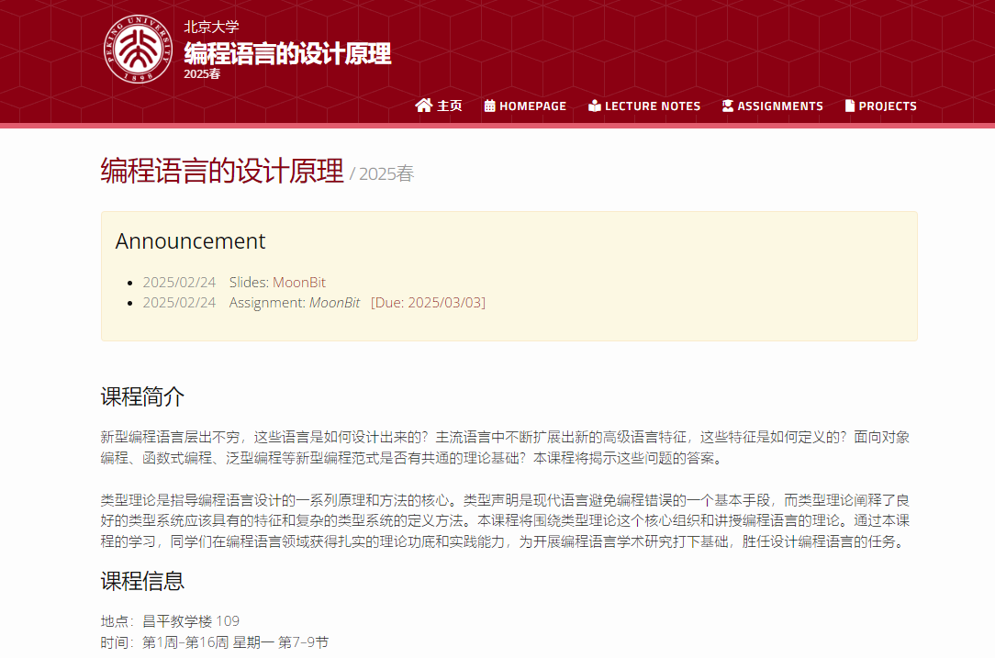The width and height of the screenshot is (995, 658).
Task: Open the italic MoonBit assignment link
Action: [x=334, y=302]
